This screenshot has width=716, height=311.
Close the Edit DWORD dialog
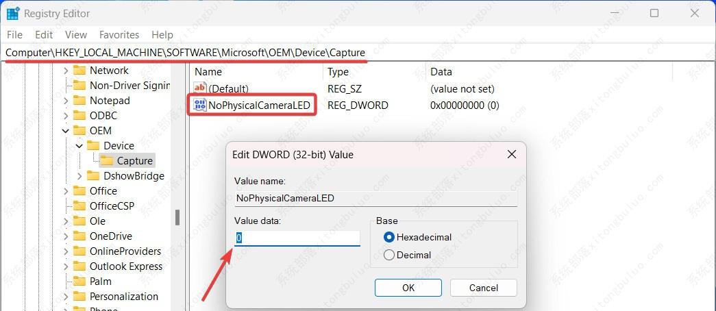coord(511,155)
